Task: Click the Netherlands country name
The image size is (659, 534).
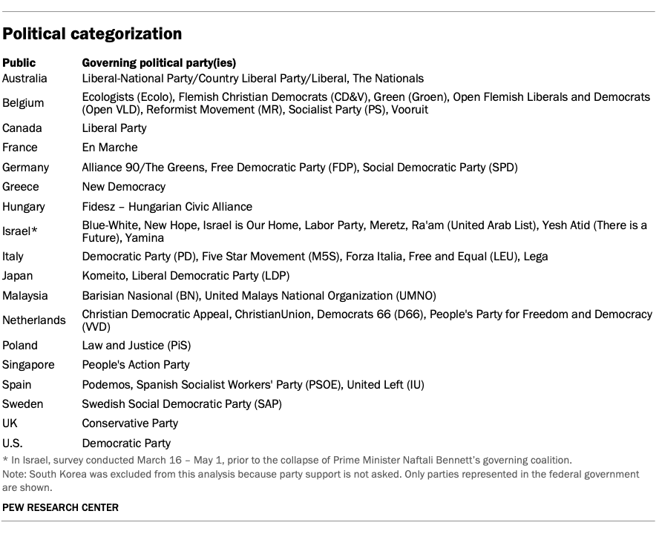Action: [x=34, y=320]
